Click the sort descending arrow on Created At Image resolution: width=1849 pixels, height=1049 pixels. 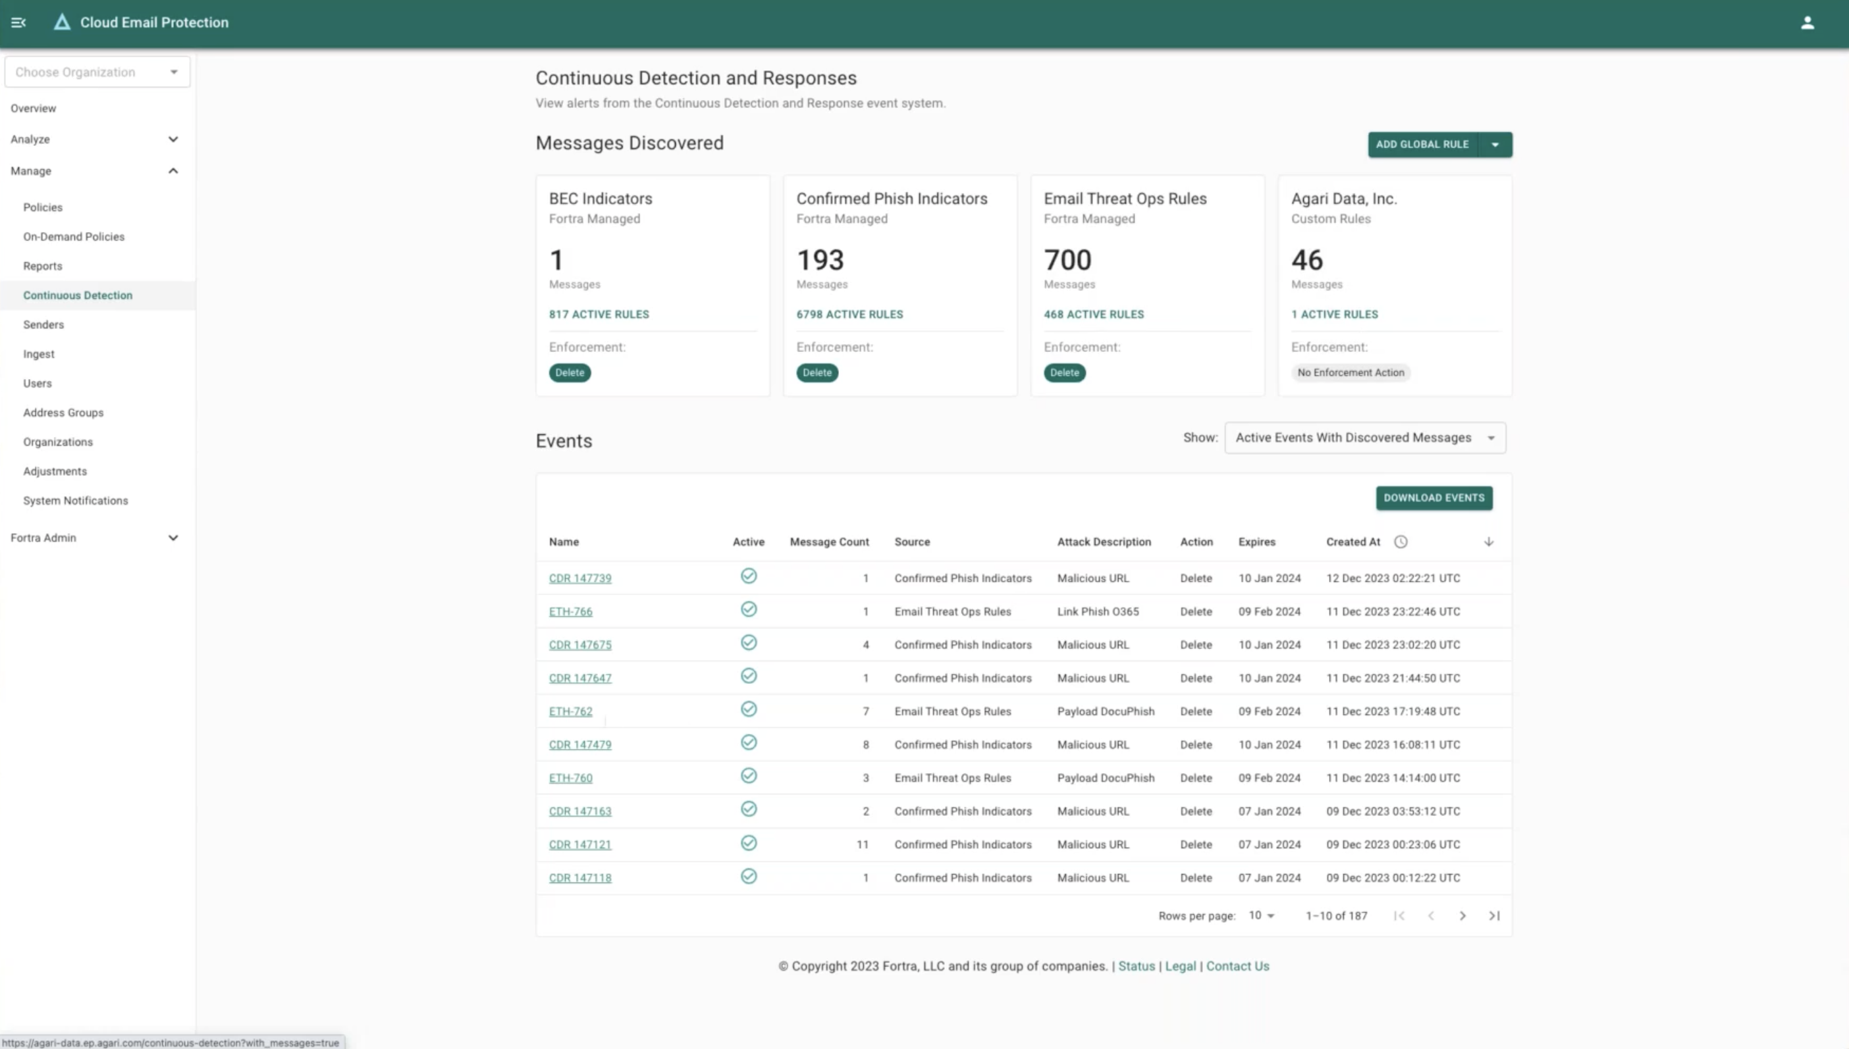(1488, 542)
